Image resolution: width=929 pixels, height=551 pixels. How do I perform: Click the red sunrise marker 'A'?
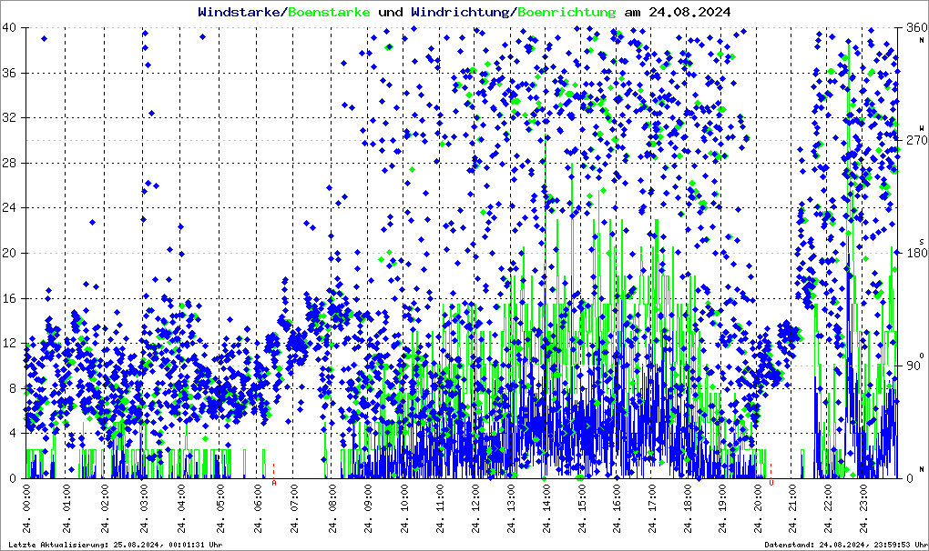(x=274, y=483)
